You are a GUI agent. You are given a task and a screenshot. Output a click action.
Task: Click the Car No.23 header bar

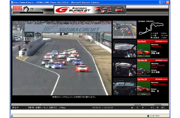[x=153, y=79]
